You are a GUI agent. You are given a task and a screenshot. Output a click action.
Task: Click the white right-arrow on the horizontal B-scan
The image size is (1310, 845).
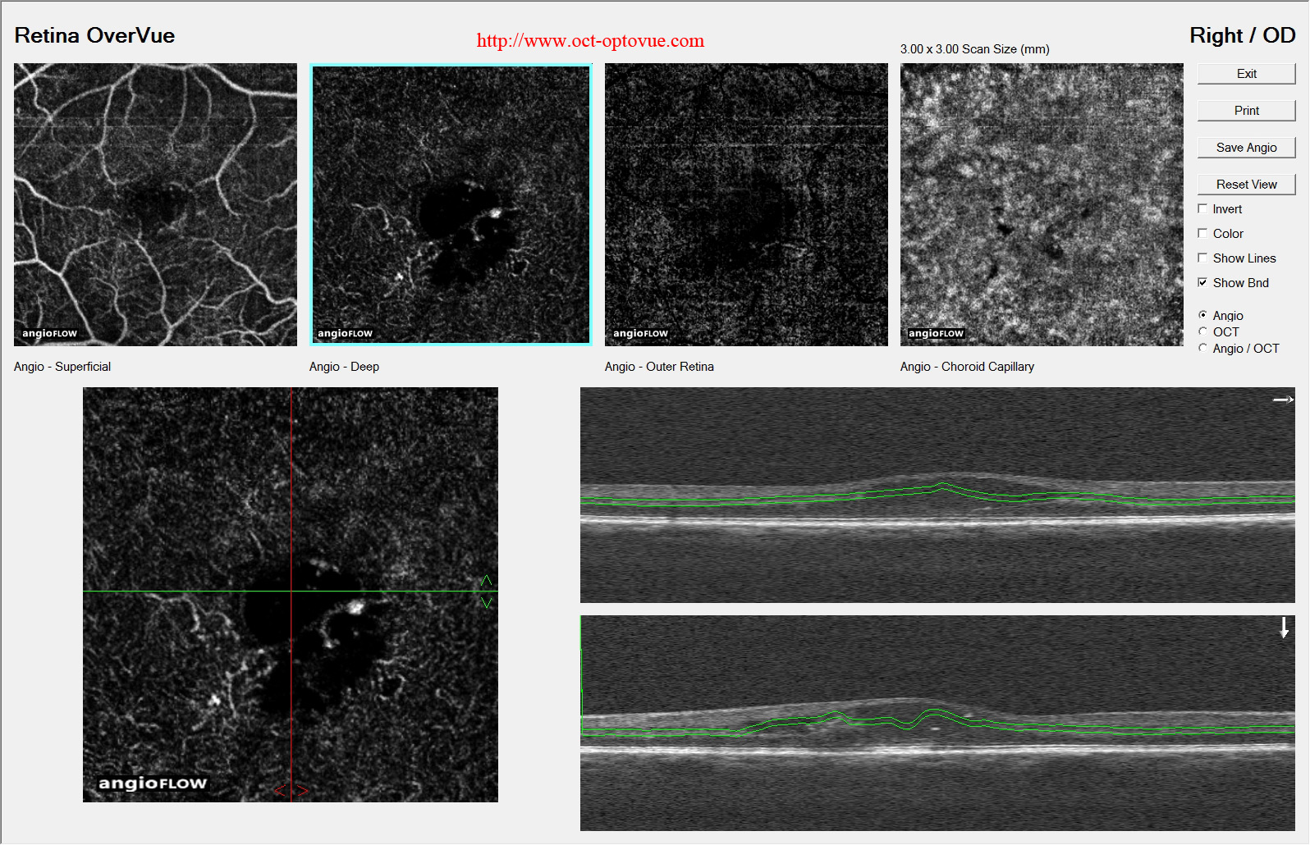click(1283, 400)
